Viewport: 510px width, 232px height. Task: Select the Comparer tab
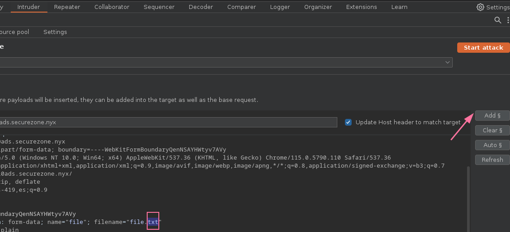(x=242, y=7)
